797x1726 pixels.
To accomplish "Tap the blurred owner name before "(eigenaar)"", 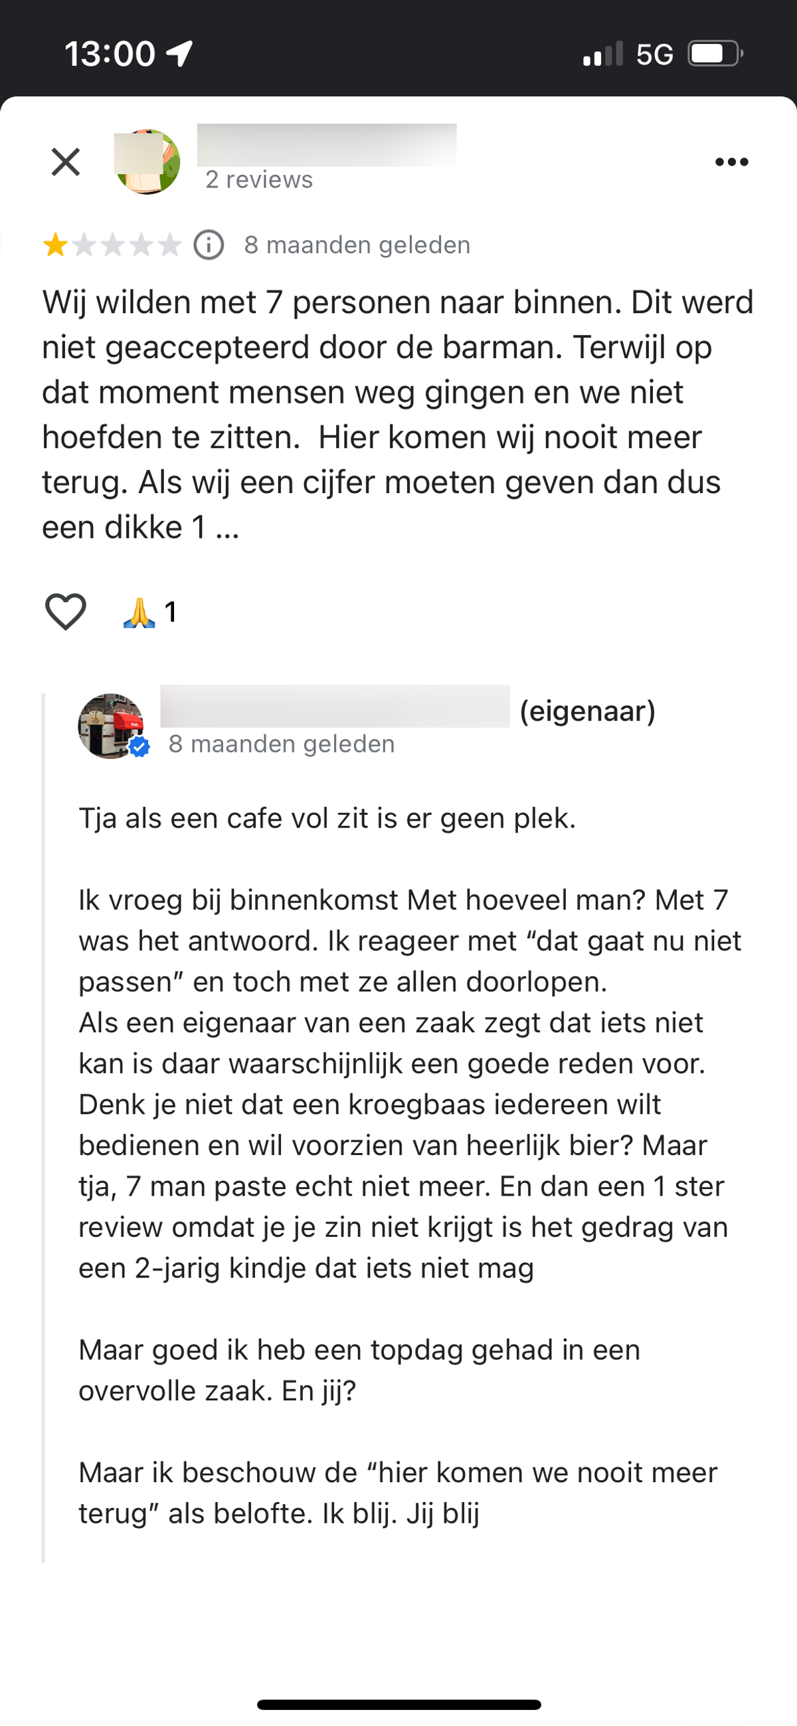I will (335, 706).
